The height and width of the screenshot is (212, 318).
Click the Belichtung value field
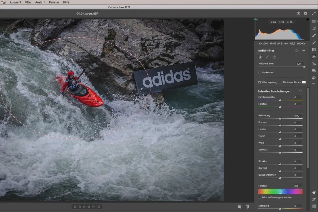[298, 116]
